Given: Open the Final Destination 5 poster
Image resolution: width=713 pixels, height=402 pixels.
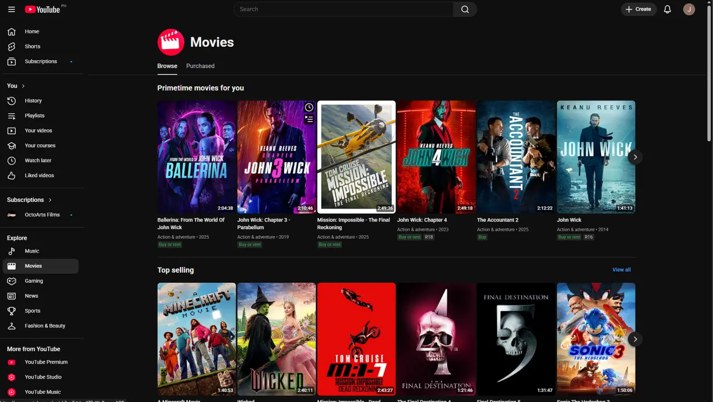Looking at the screenshot, I should 516,339.
